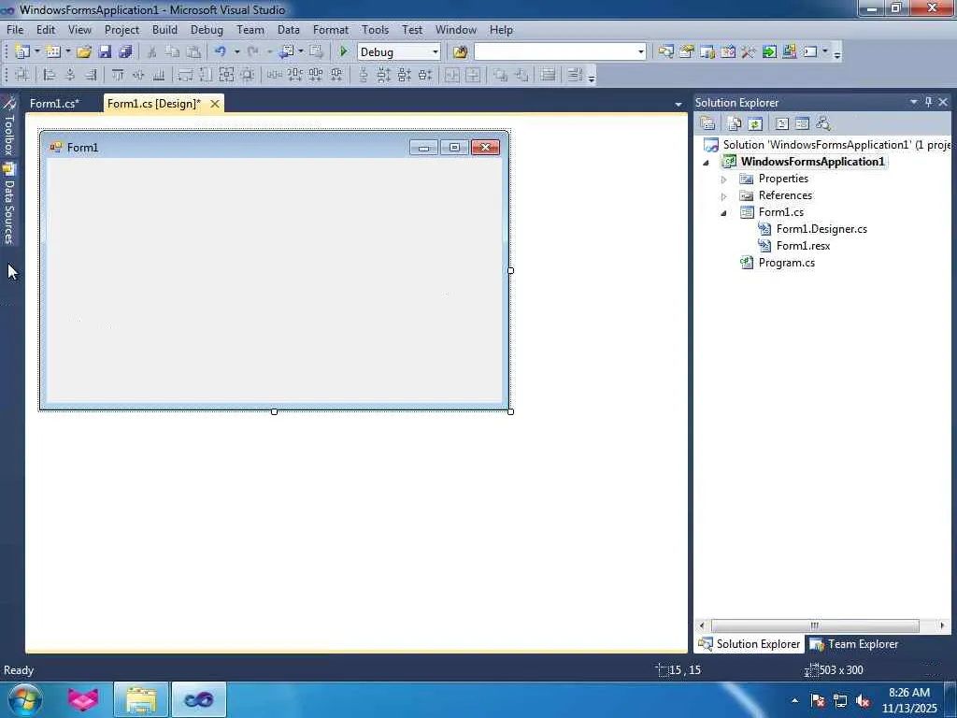
Task: Select Form1.Designer.cs in Solution Explorer
Action: click(x=821, y=229)
